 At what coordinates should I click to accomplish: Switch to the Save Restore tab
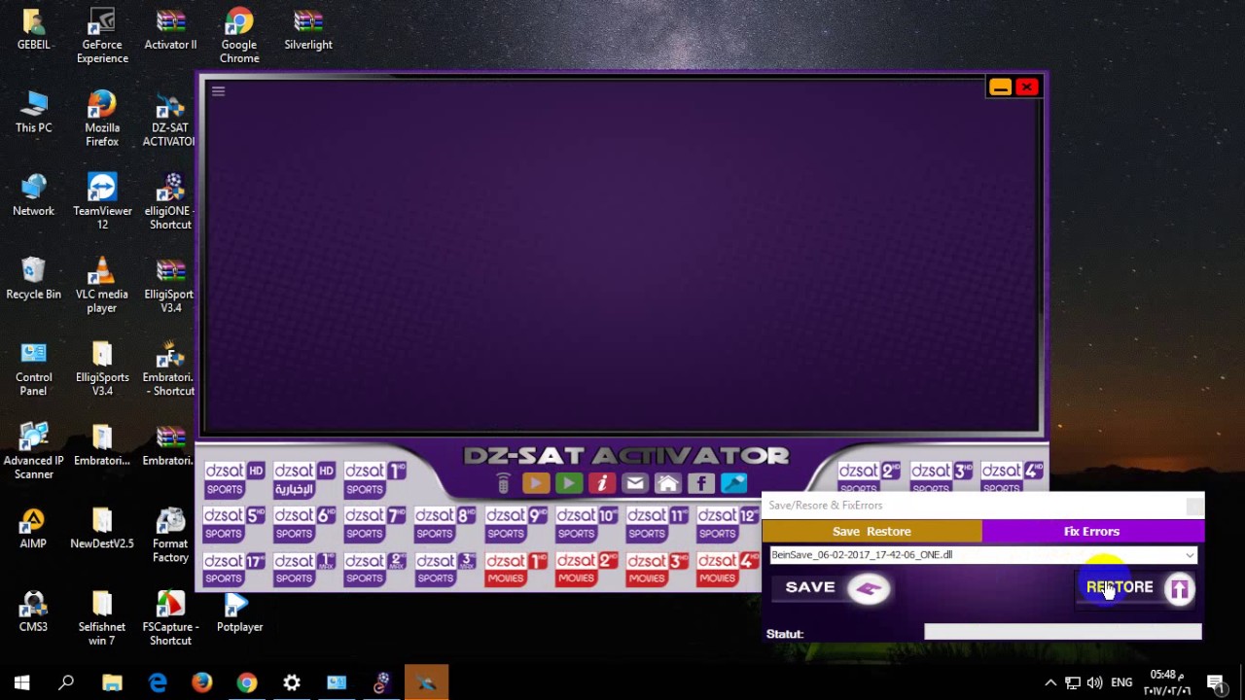(871, 531)
